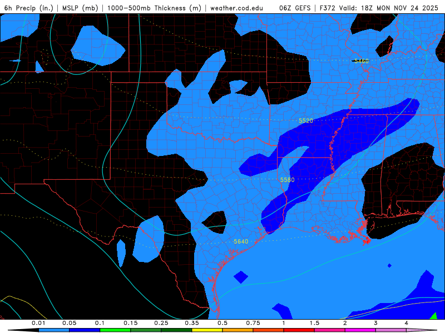The image size is (445, 333).
Task: Click the 0.75 legend value
Action: tap(253, 323)
